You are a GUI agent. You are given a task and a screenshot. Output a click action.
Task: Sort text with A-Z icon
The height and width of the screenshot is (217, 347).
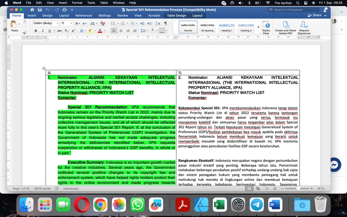coord(158,23)
